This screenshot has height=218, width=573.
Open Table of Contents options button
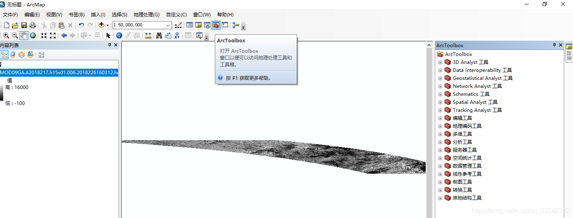coord(42,55)
